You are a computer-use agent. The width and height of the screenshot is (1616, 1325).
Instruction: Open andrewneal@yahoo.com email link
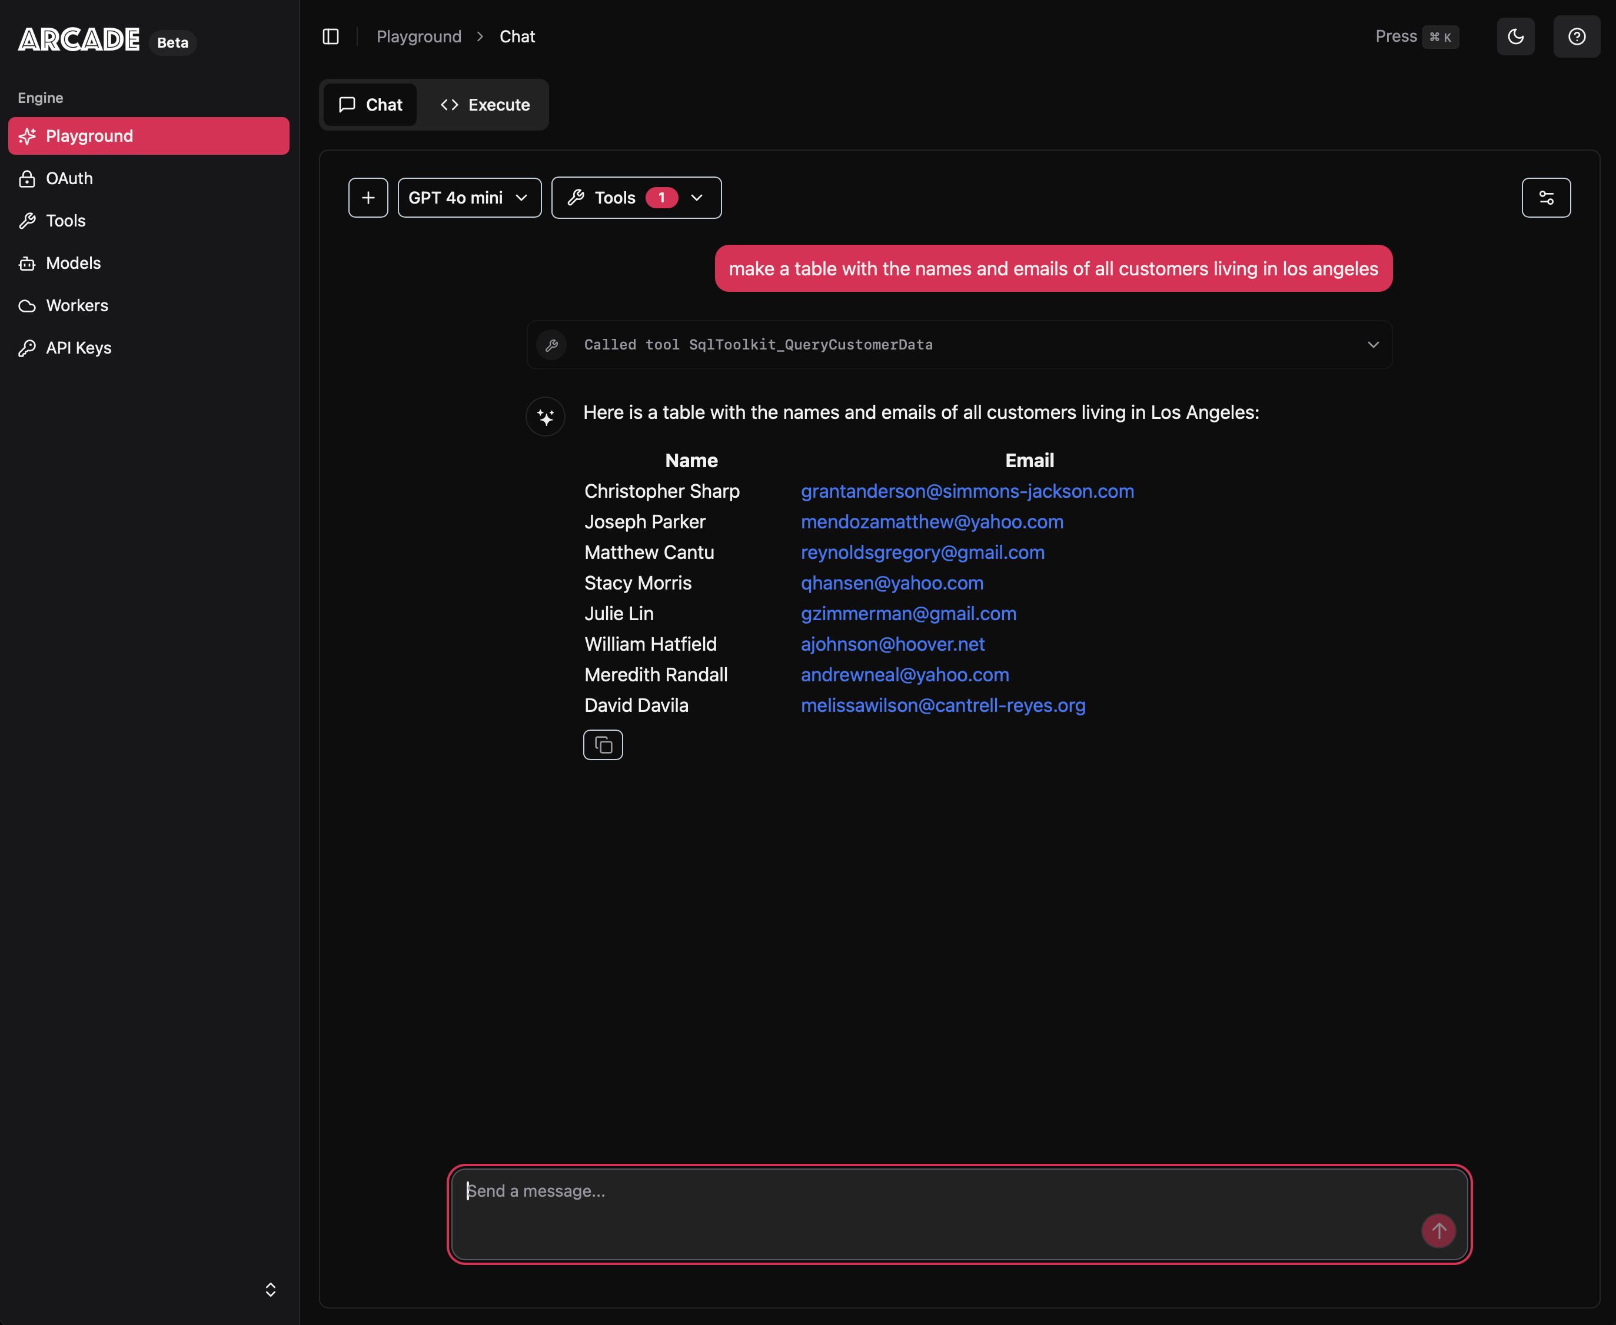(905, 675)
